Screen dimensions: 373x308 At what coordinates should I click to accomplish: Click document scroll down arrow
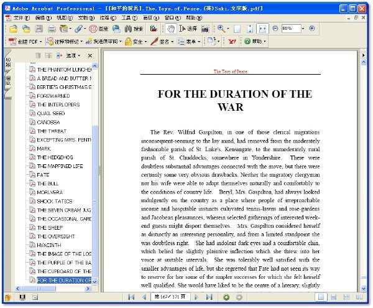364,289
